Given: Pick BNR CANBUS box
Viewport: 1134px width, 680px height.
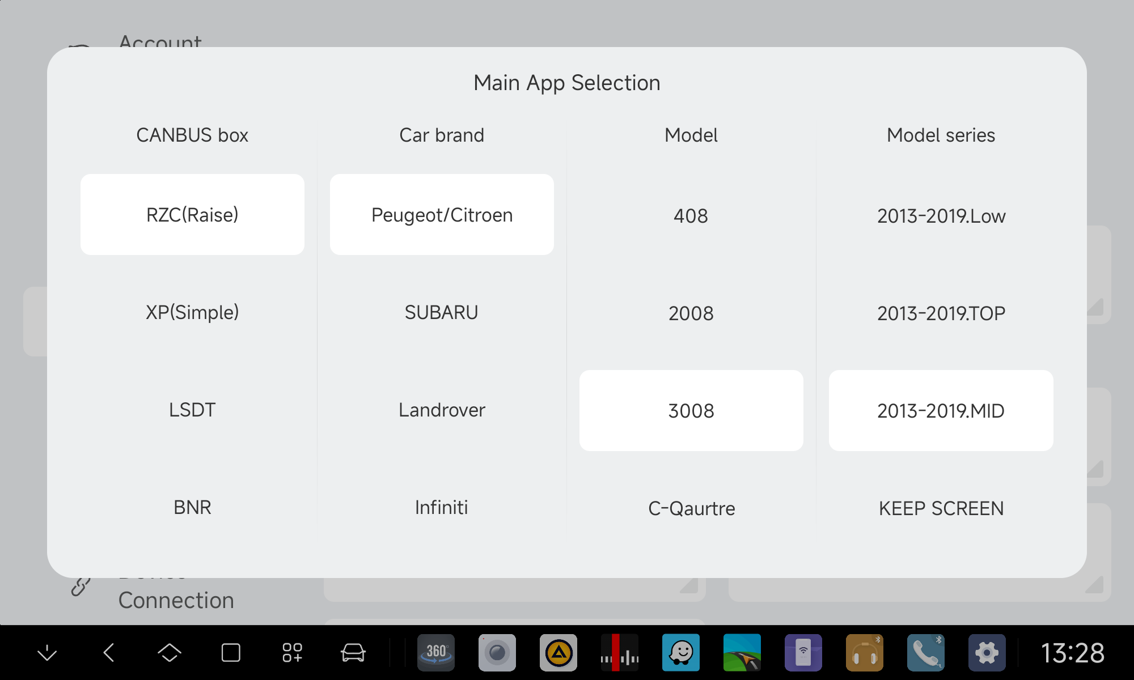Looking at the screenshot, I should coord(192,507).
